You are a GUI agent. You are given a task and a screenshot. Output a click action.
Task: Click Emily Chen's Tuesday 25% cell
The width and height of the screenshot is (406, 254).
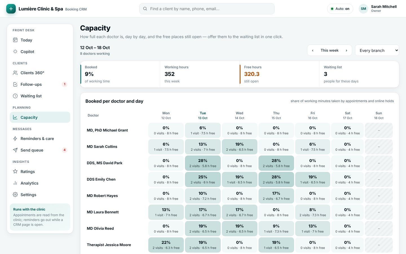click(x=203, y=179)
